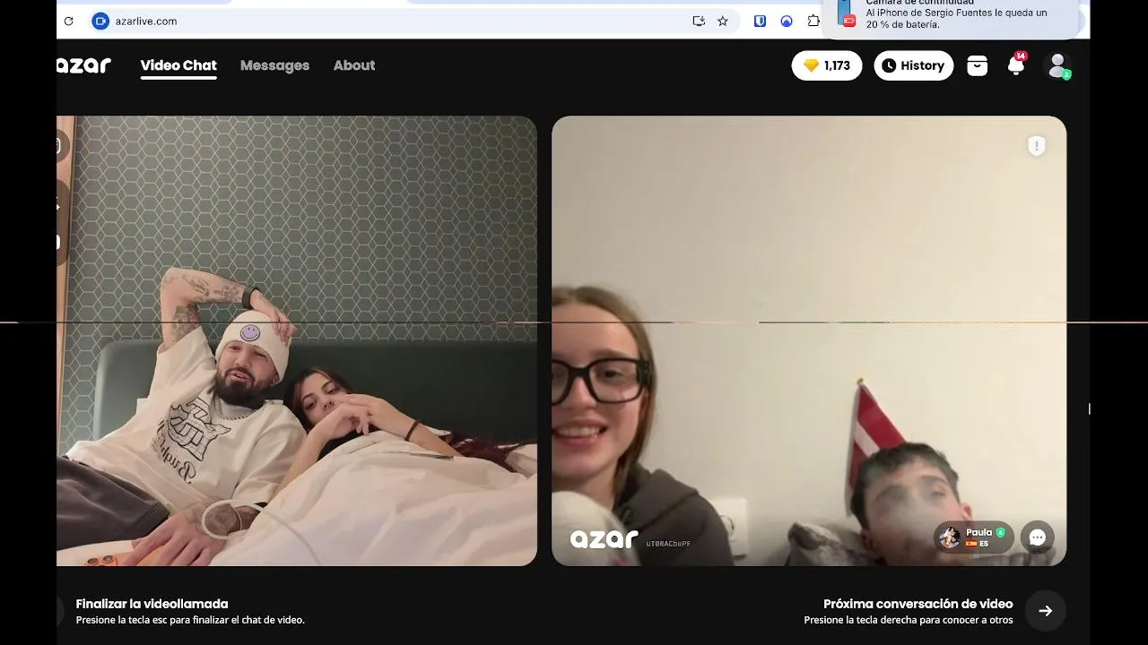Click the next video chat arrow button

1046,611
